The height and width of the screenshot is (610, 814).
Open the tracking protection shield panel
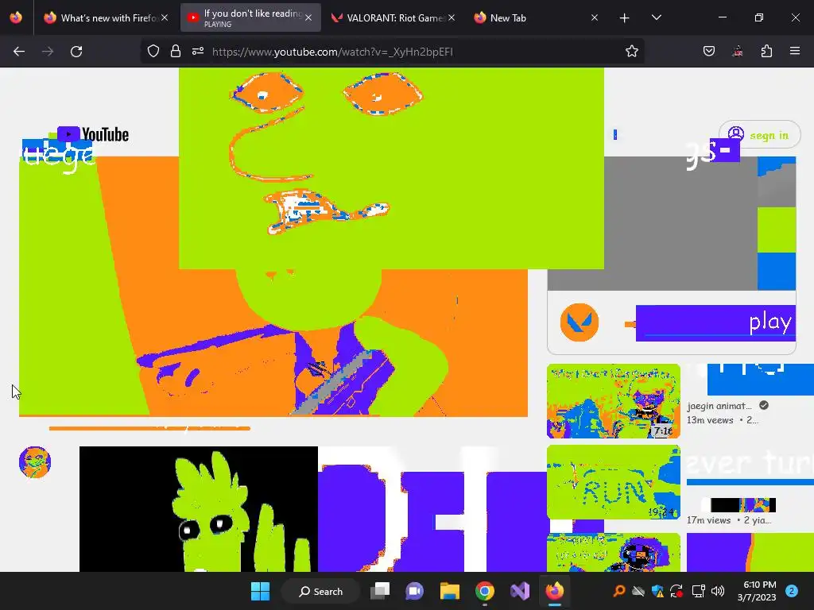(153, 51)
